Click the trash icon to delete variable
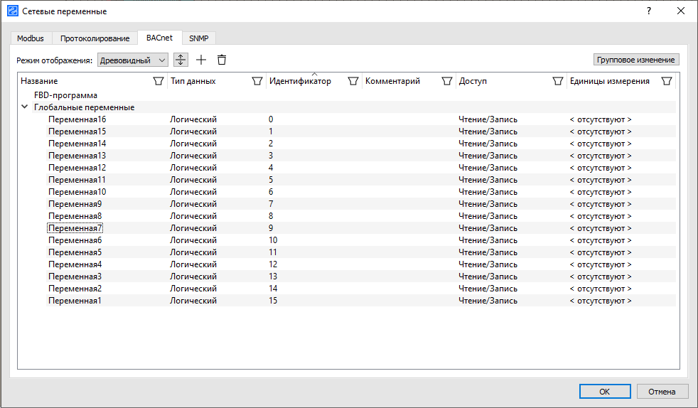 222,60
